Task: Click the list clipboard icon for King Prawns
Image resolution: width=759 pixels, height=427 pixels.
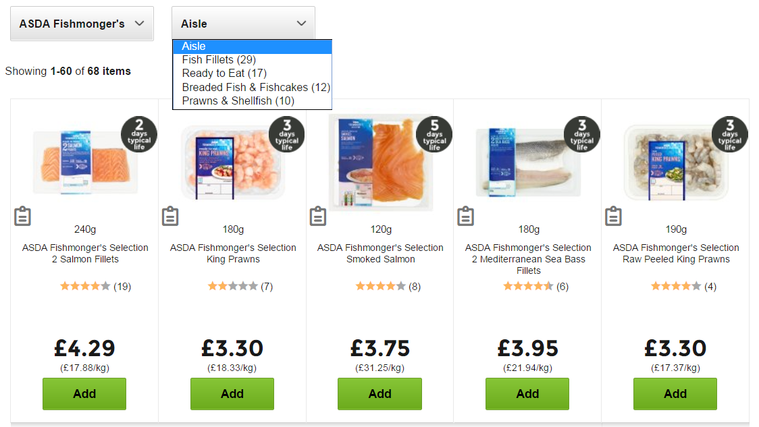Action: [170, 216]
